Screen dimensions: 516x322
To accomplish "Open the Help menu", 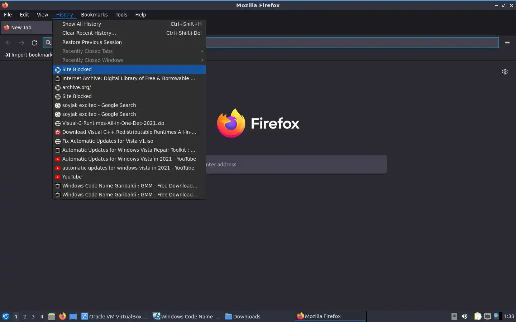I will [140, 15].
